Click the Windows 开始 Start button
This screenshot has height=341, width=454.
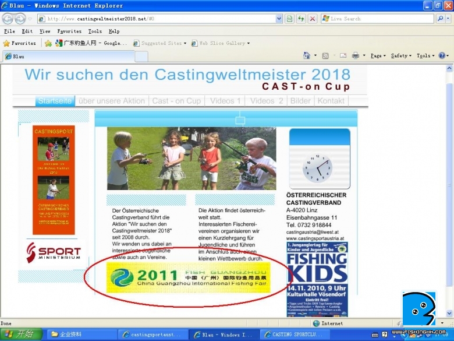coord(21,335)
